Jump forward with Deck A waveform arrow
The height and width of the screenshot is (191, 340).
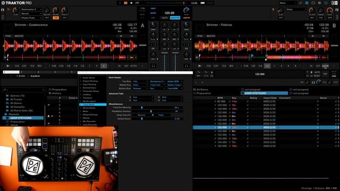[132, 36]
